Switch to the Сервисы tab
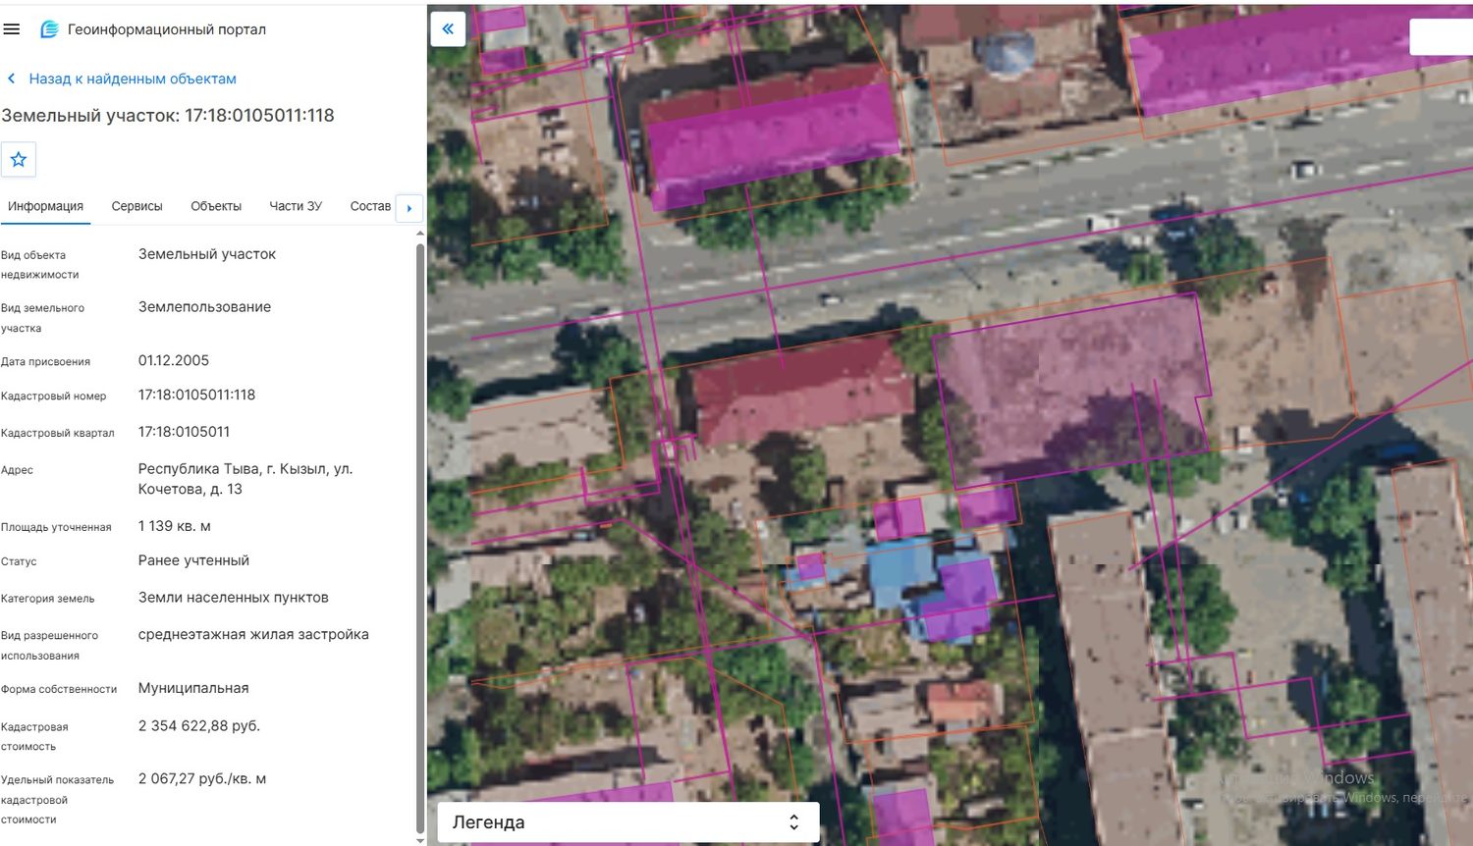The image size is (1473, 846). coord(136,206)
